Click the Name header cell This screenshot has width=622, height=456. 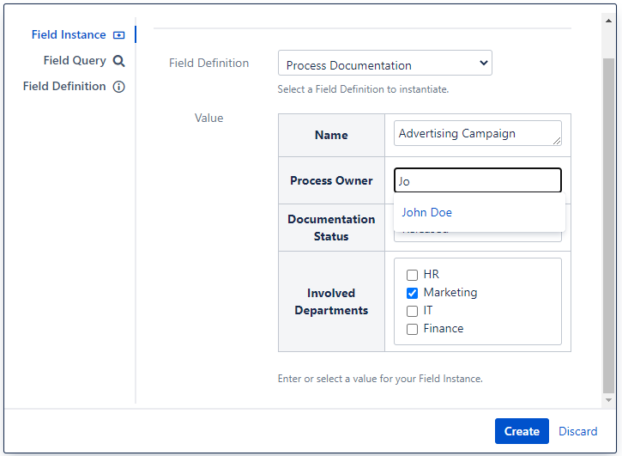point(331,135)
